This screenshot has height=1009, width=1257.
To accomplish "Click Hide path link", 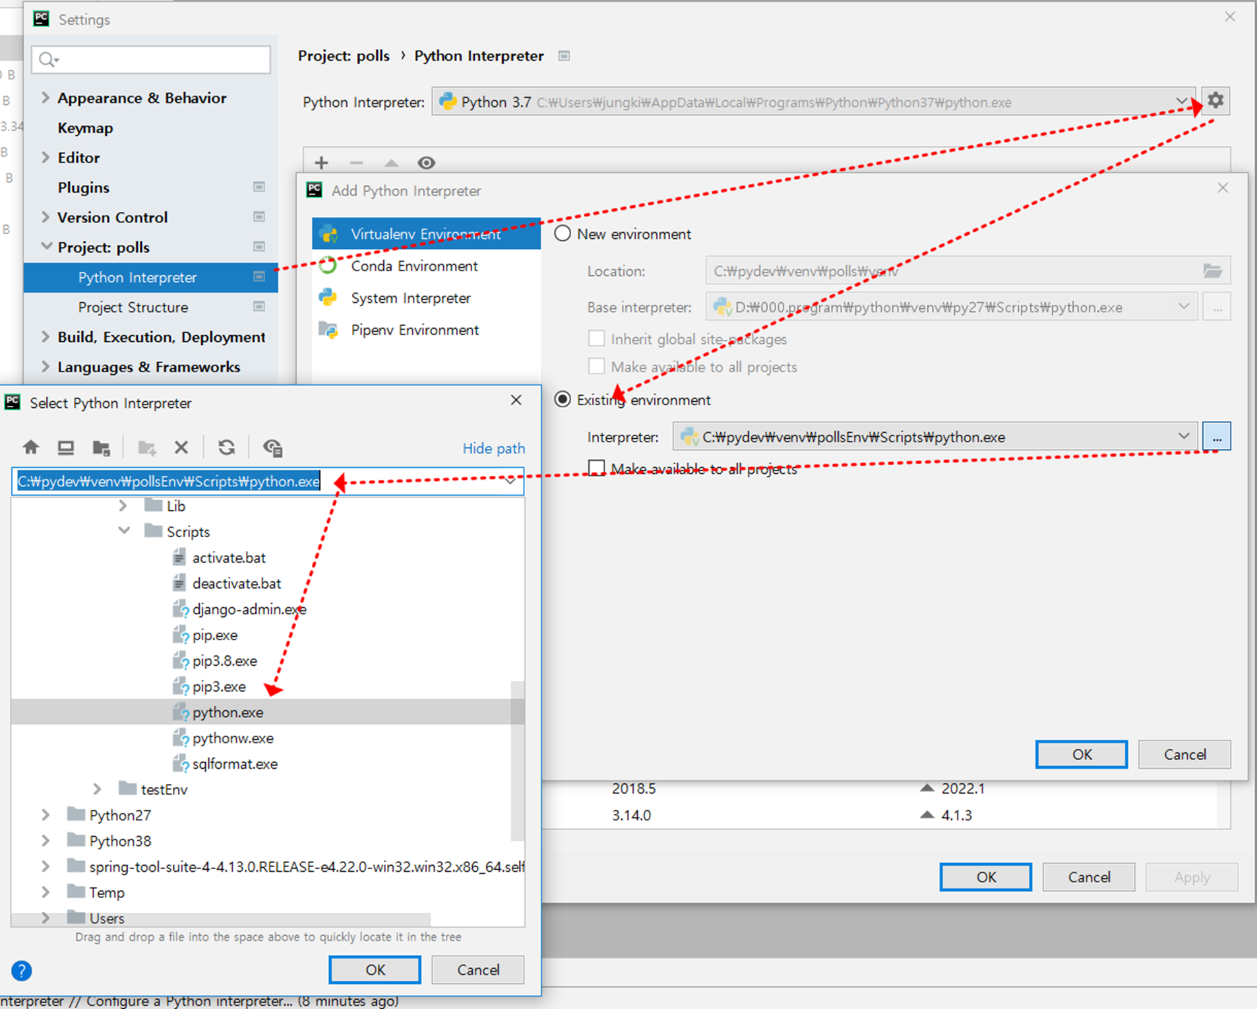I will [x=494, y=448].
